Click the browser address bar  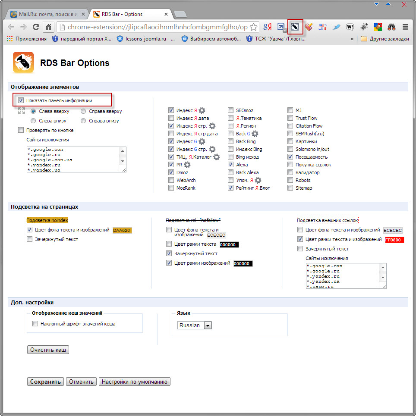157,27
